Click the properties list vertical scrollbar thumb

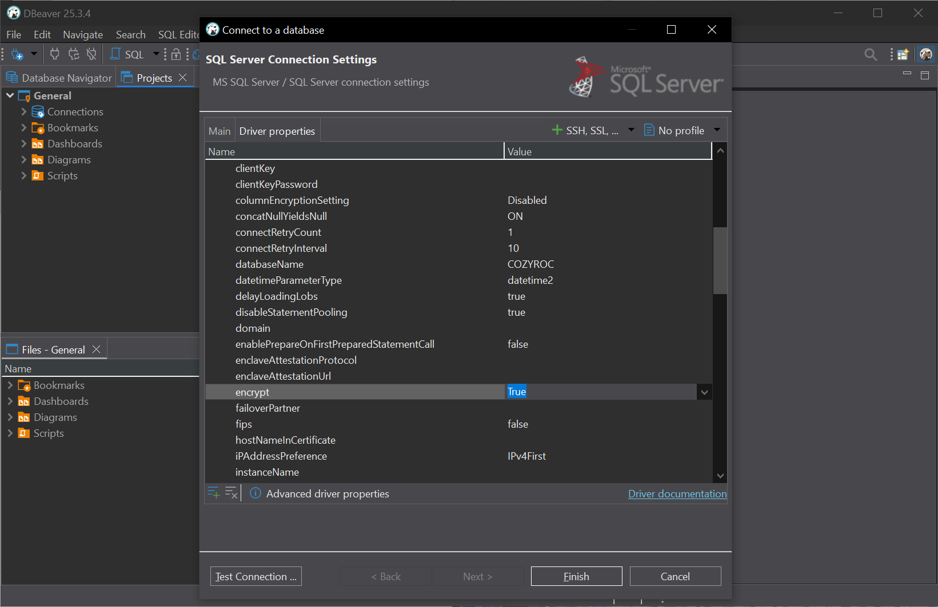pyautogui.click(x=720, y=260)
